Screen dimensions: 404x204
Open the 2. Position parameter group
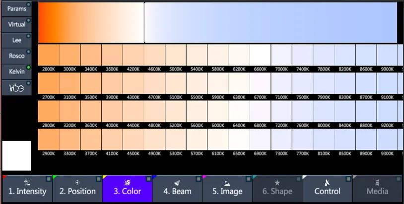click(x=77, y=189)
